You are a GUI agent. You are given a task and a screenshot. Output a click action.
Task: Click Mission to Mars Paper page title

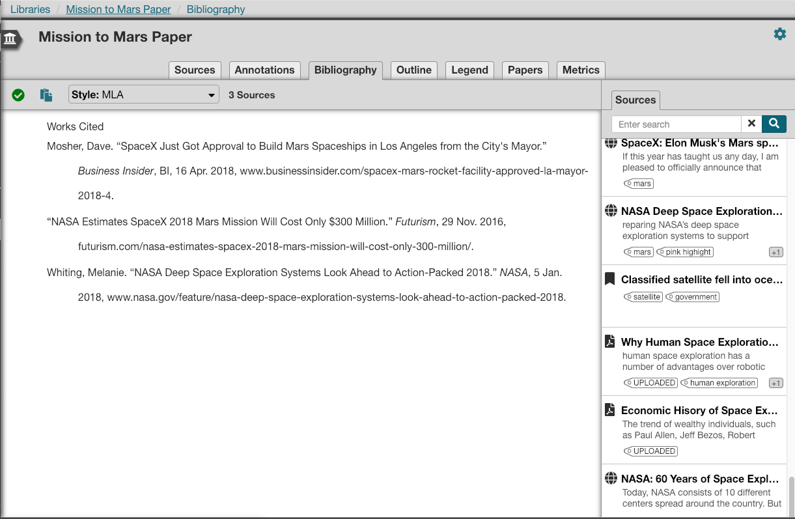click(115, 37)
